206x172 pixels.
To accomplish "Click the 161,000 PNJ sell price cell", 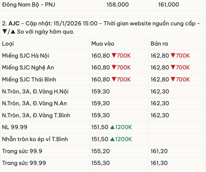I will [168, 5].
